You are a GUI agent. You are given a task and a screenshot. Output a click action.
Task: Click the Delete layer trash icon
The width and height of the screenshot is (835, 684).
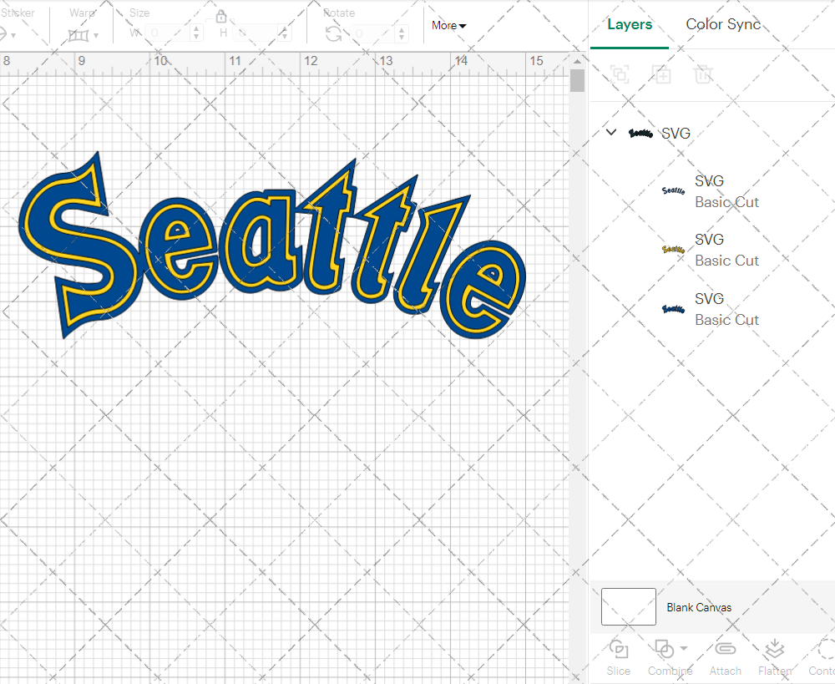[703, 74]
